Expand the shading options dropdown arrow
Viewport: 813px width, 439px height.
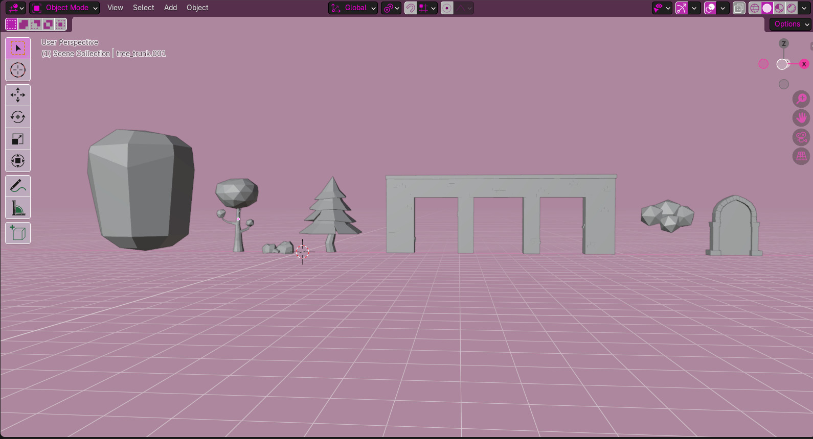click(804, 8)
